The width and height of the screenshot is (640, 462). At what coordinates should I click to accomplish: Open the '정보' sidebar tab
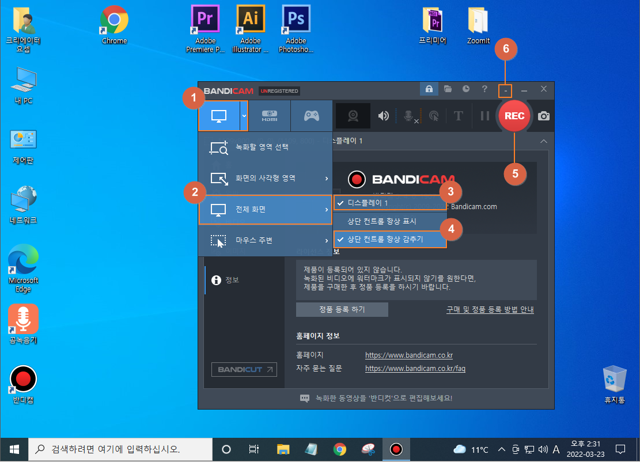pyautogui.click(x=244, y=280)
